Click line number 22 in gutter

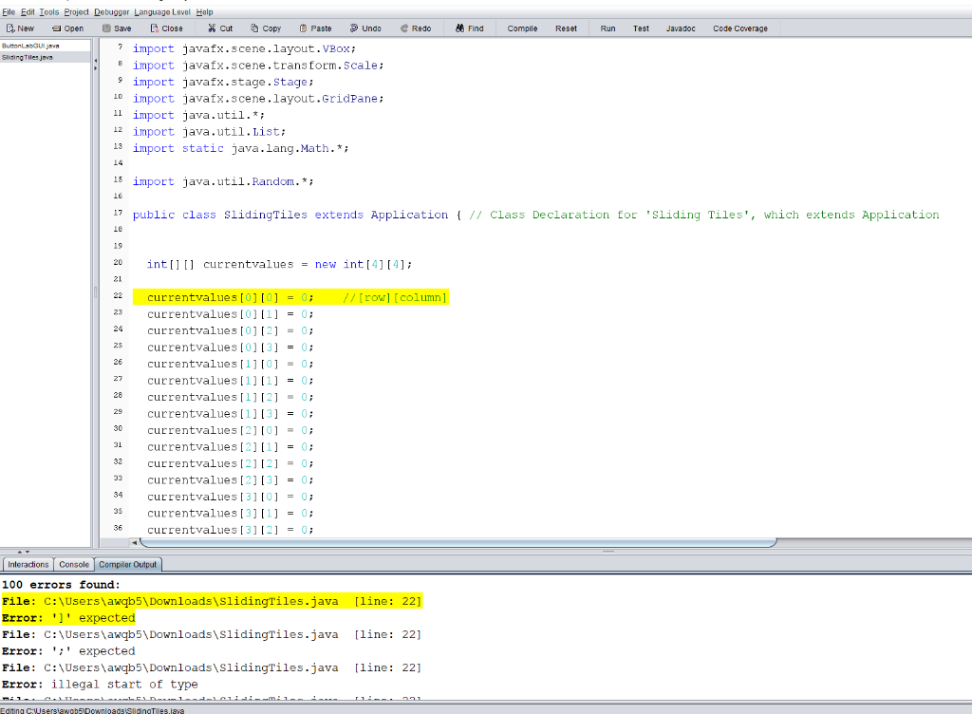tap(118, 295)
